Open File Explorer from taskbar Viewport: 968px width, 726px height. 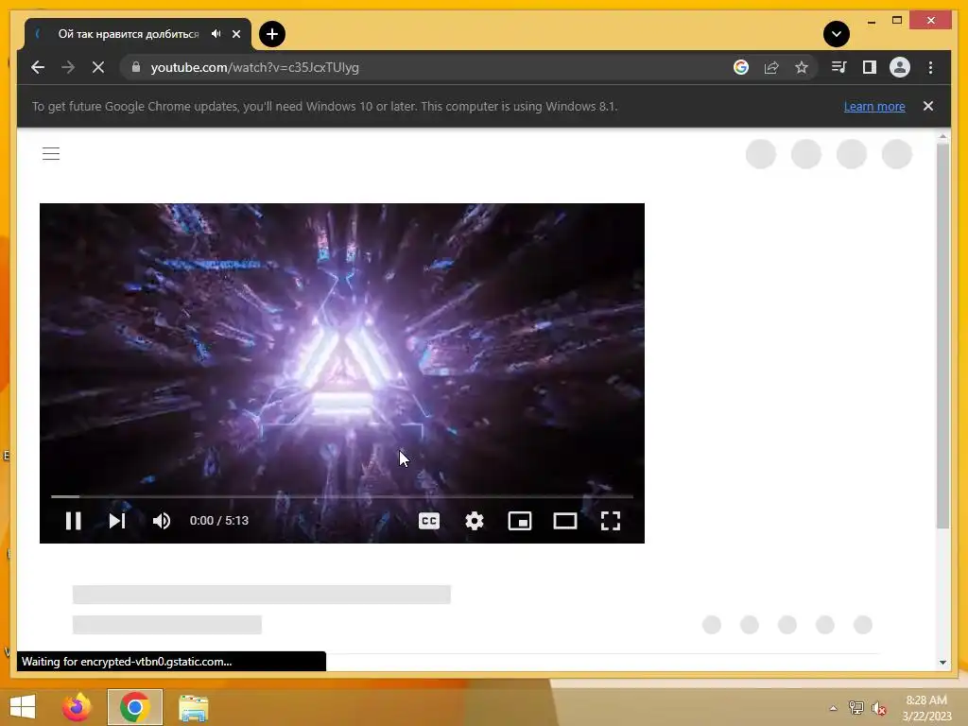193,707
